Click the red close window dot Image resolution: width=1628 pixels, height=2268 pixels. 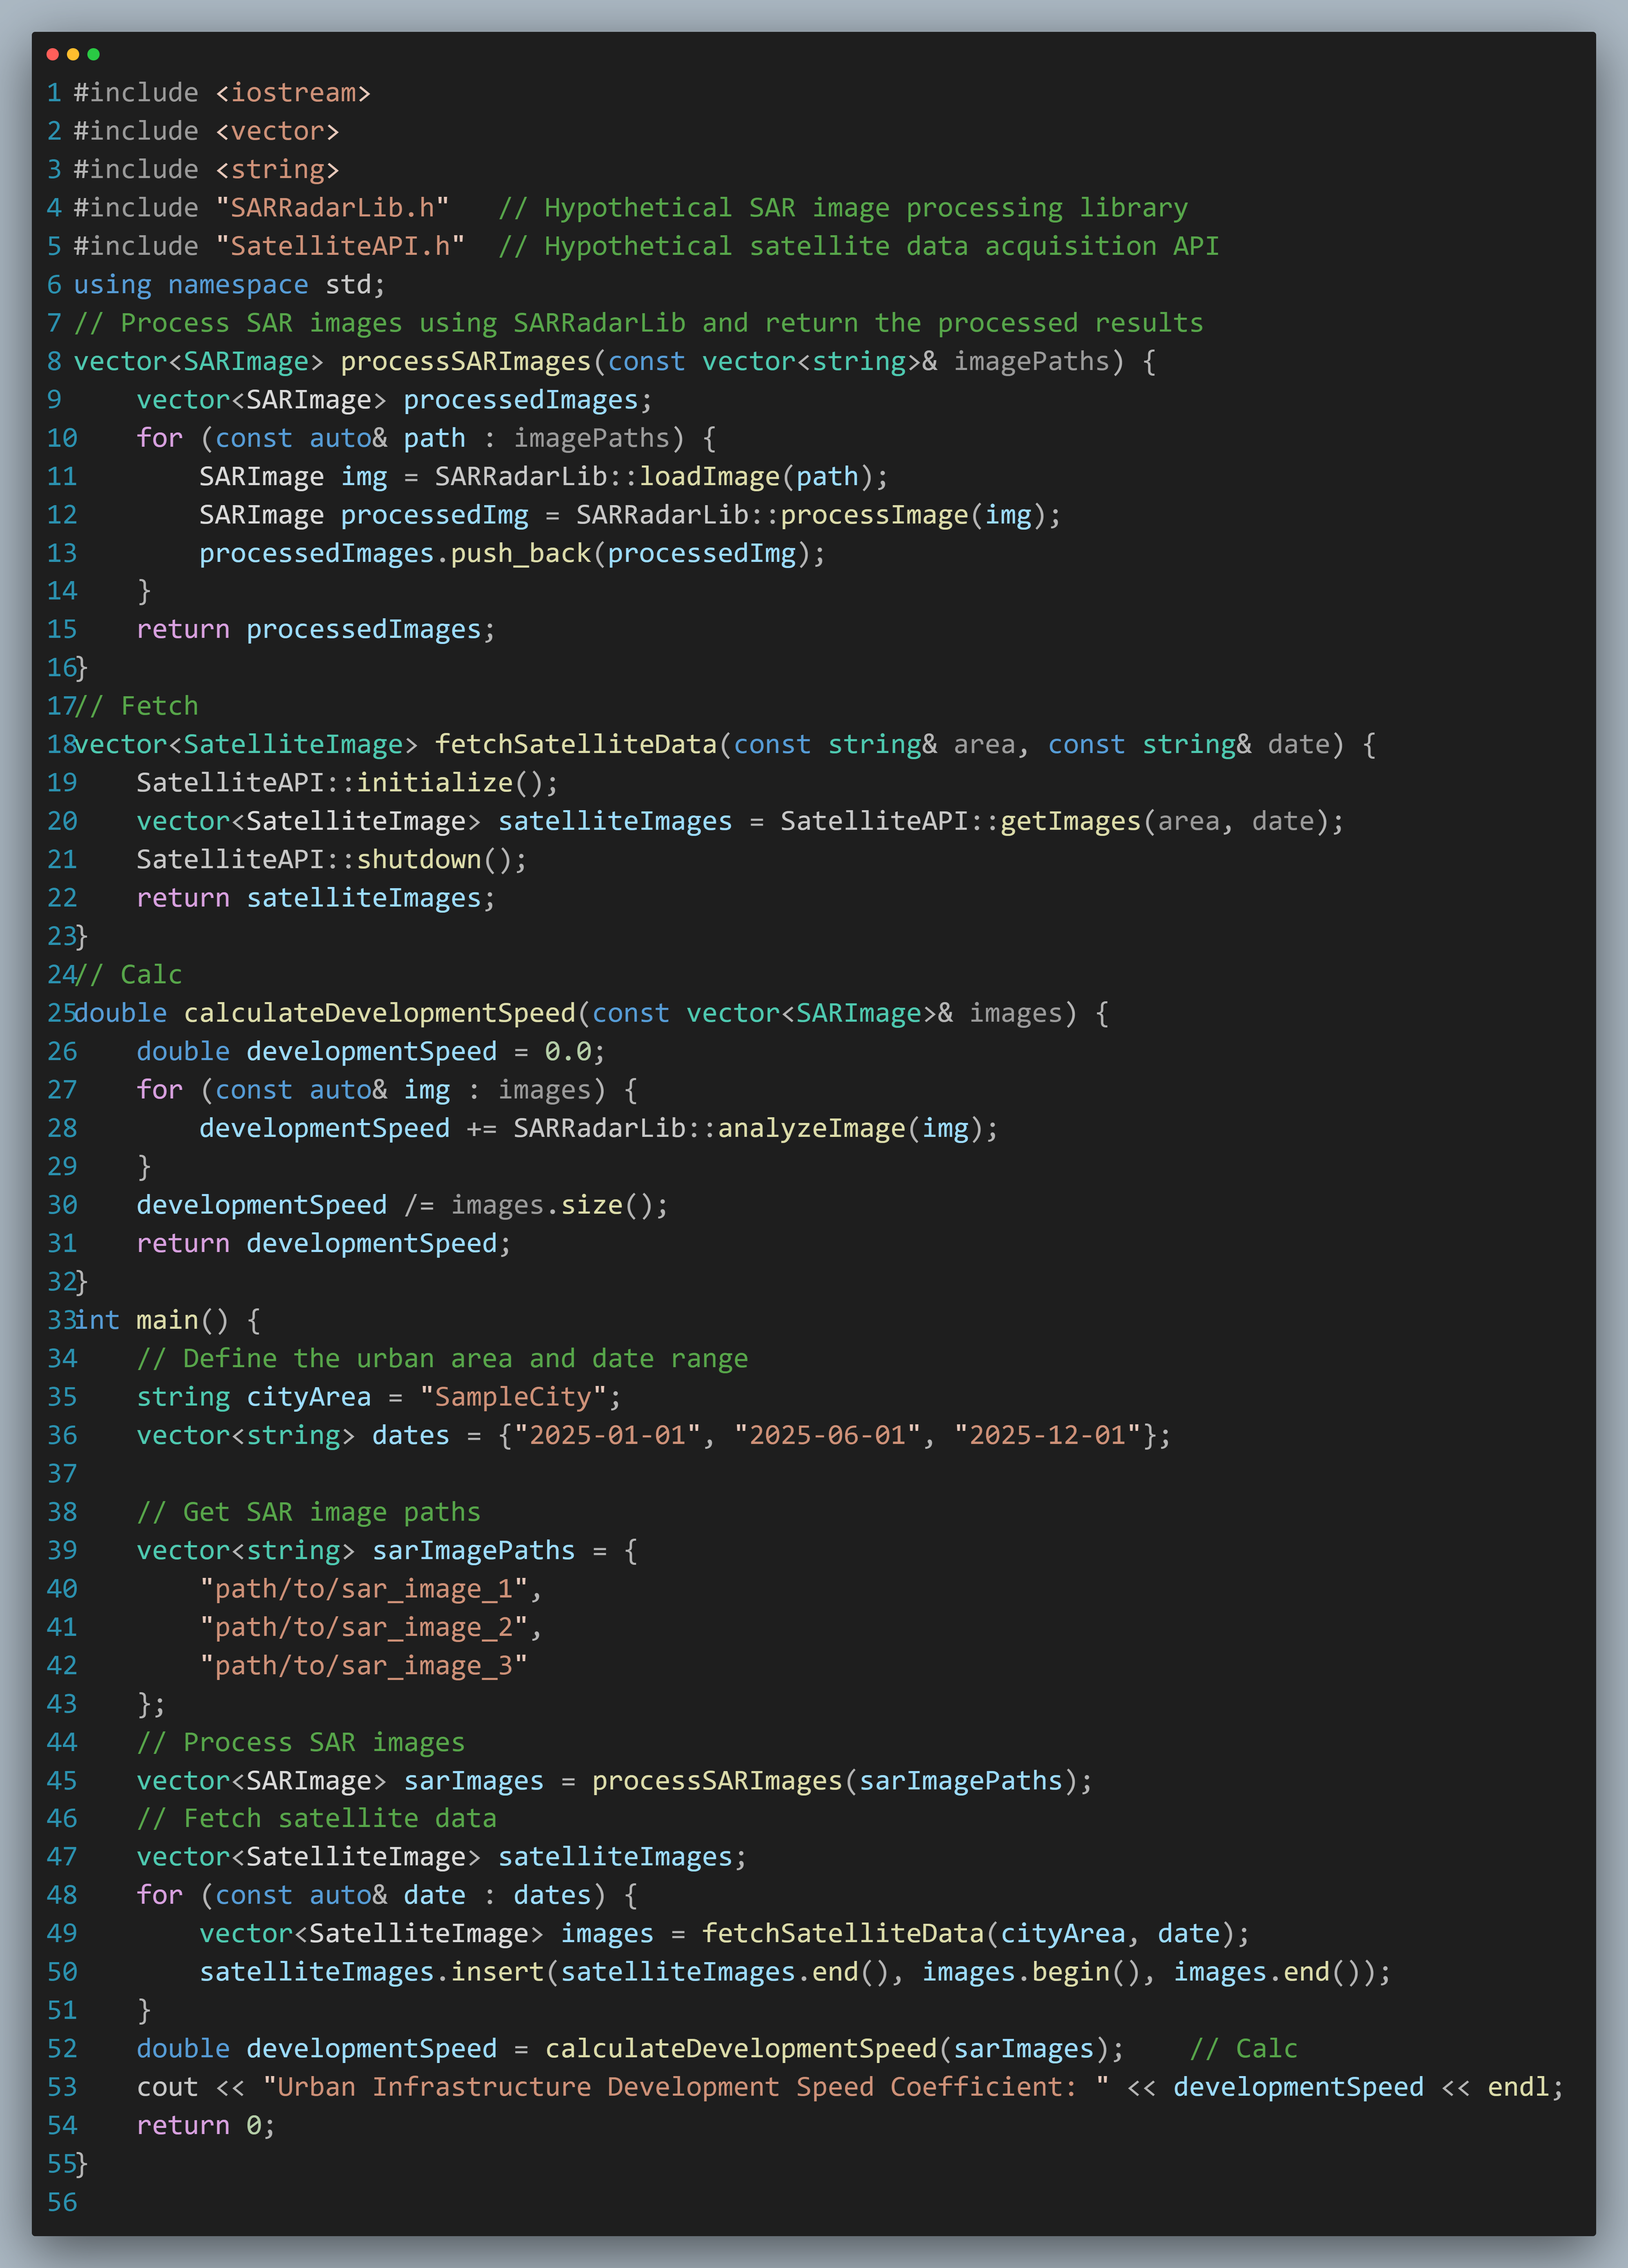53,54
